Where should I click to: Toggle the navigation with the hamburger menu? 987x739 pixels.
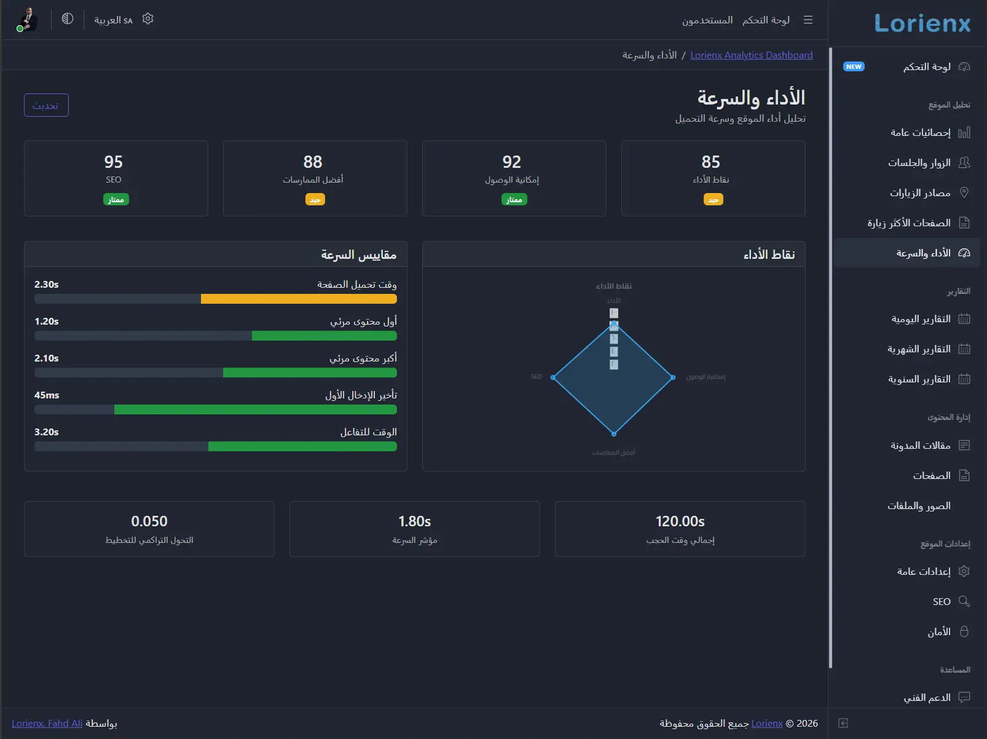pos(808,20)
